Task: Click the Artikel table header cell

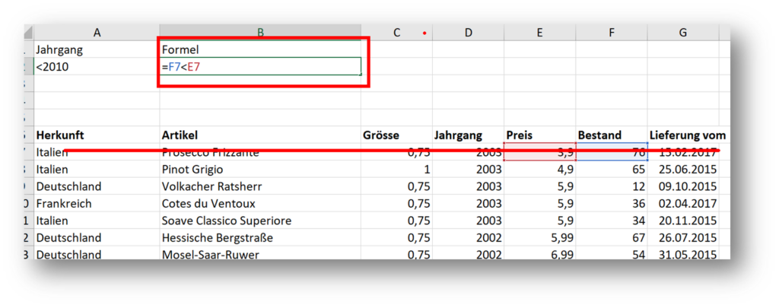Action: point(259,135)
